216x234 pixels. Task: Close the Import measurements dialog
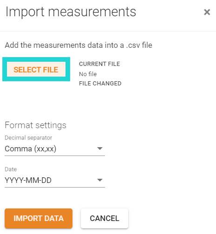click(207, 12)
